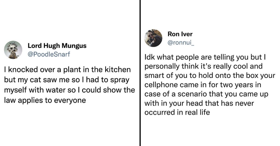
Task: Select the tweet about knocking over a plant
Action: click(x=69, y=85)
